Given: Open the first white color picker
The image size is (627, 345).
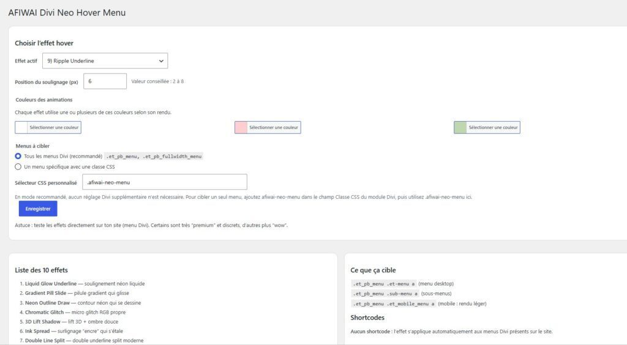Looking at the screenshot, I should (48, 127).
